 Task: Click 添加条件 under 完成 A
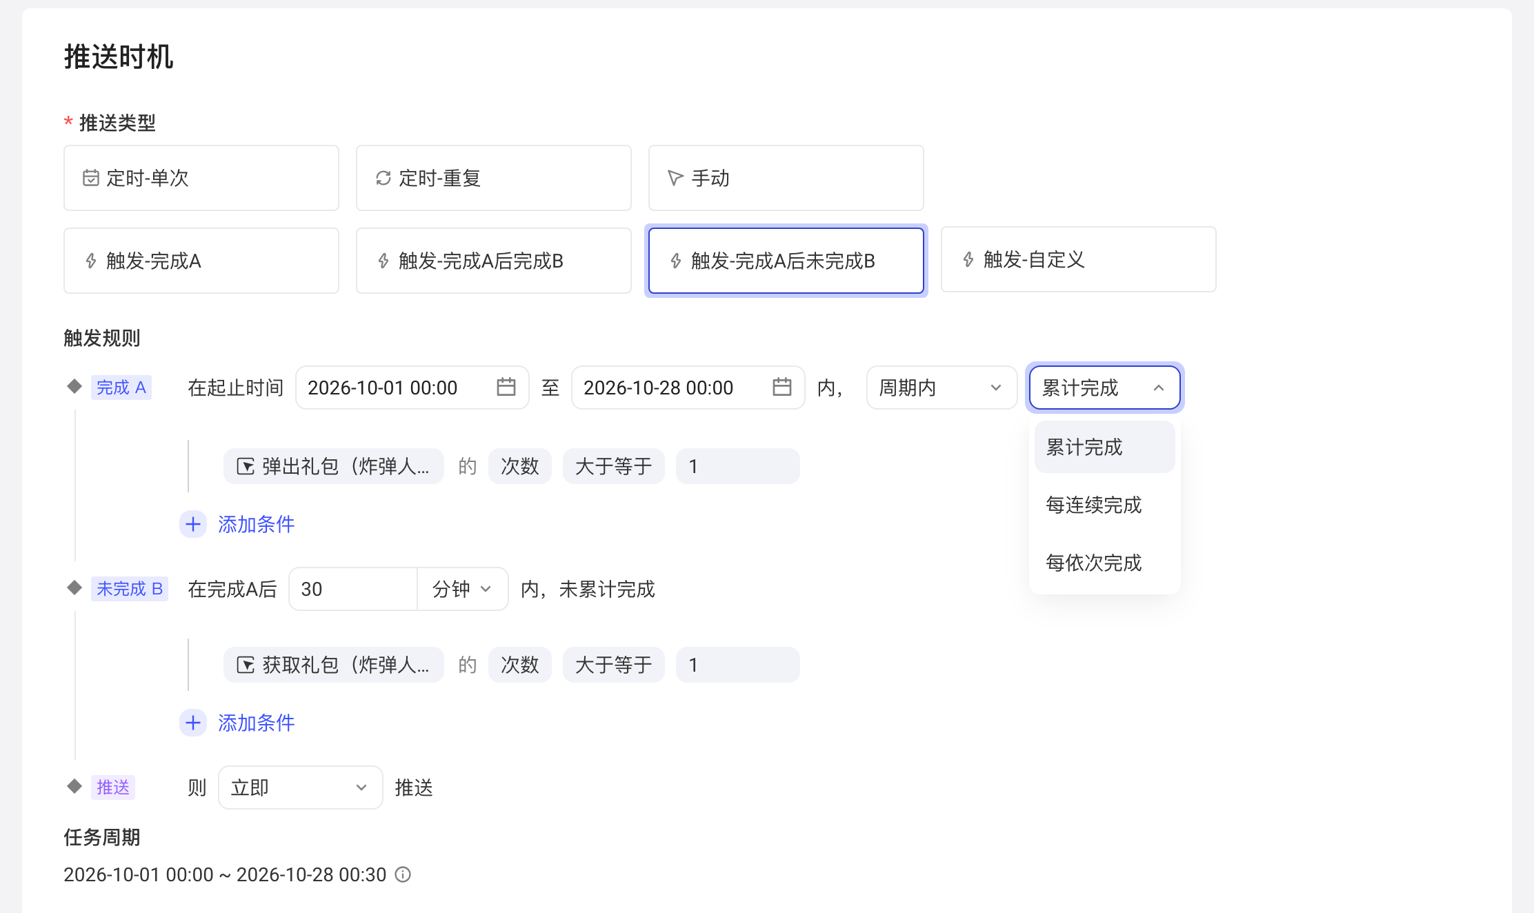257,524
